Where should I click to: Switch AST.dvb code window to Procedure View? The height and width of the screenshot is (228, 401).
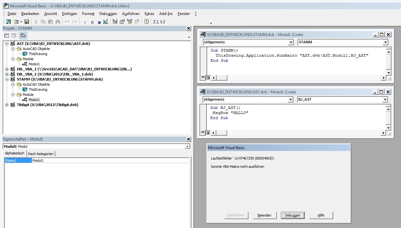pyautogui.click(x=203, y=133)
